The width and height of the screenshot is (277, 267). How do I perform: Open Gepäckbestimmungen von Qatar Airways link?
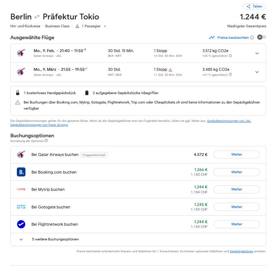click(39, 125)
